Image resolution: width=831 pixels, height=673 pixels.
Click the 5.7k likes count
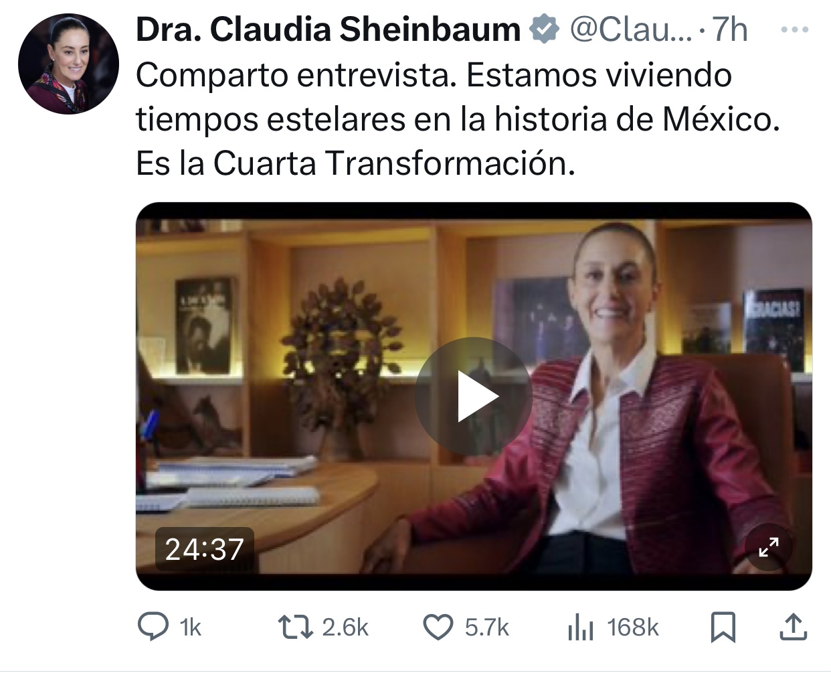point(487,627)
